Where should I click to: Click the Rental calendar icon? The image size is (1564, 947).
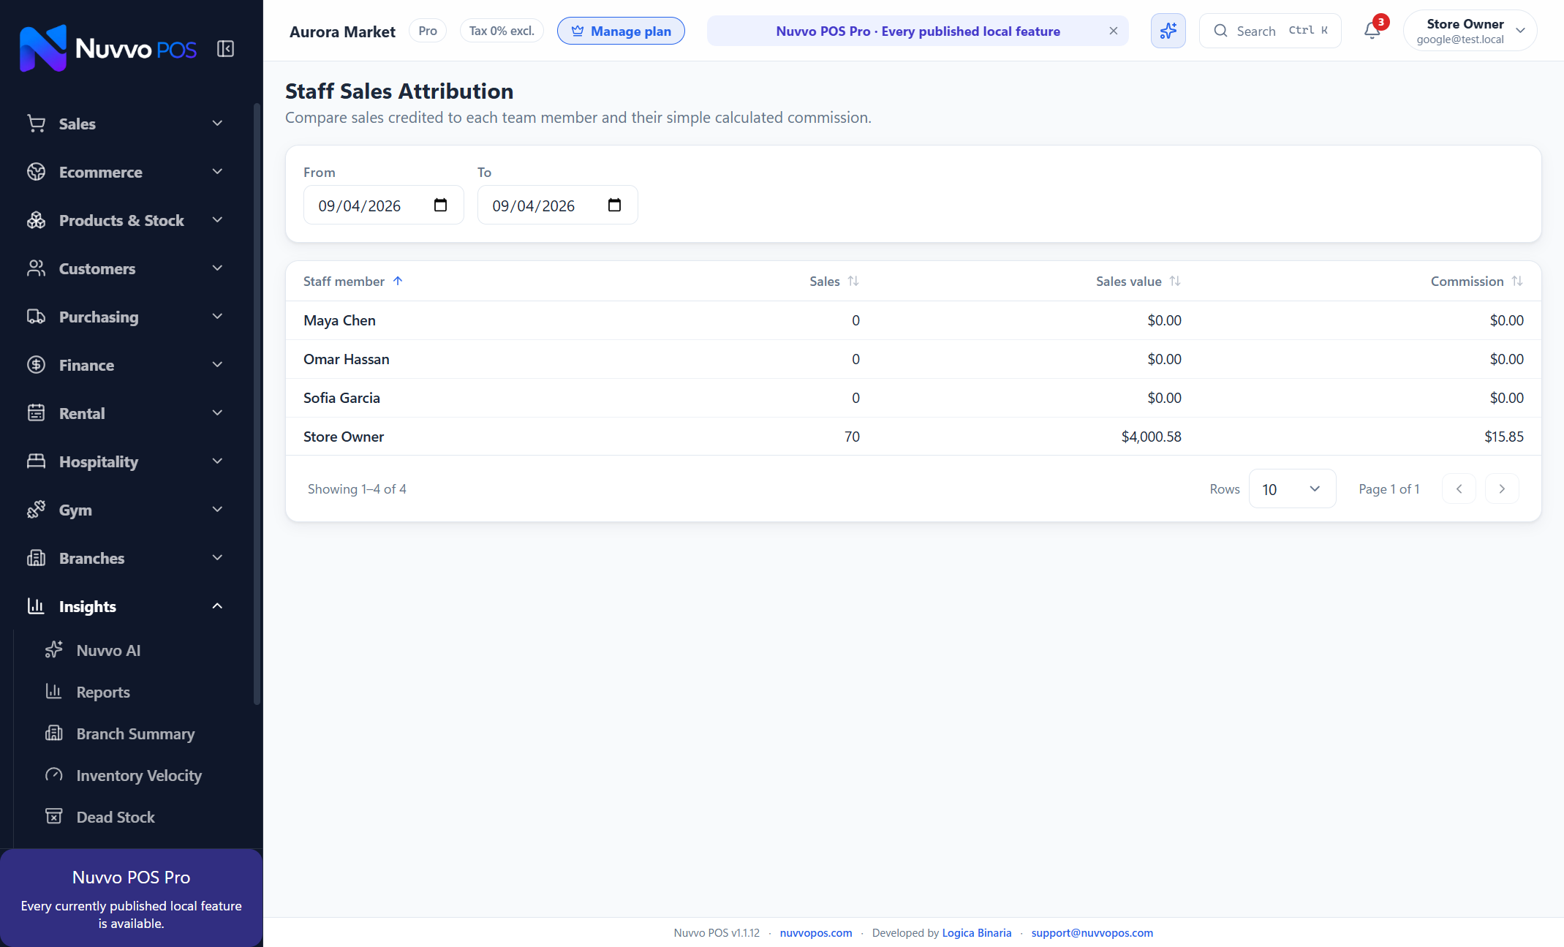tap(36, 413)
